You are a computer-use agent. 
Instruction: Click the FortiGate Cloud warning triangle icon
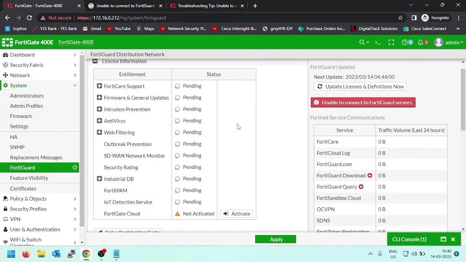[x=177, y=214]
